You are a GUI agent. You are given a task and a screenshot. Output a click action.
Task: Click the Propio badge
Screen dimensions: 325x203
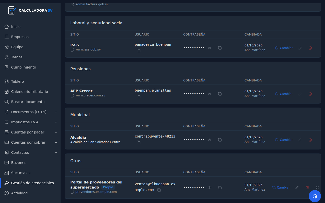(108, 187)
